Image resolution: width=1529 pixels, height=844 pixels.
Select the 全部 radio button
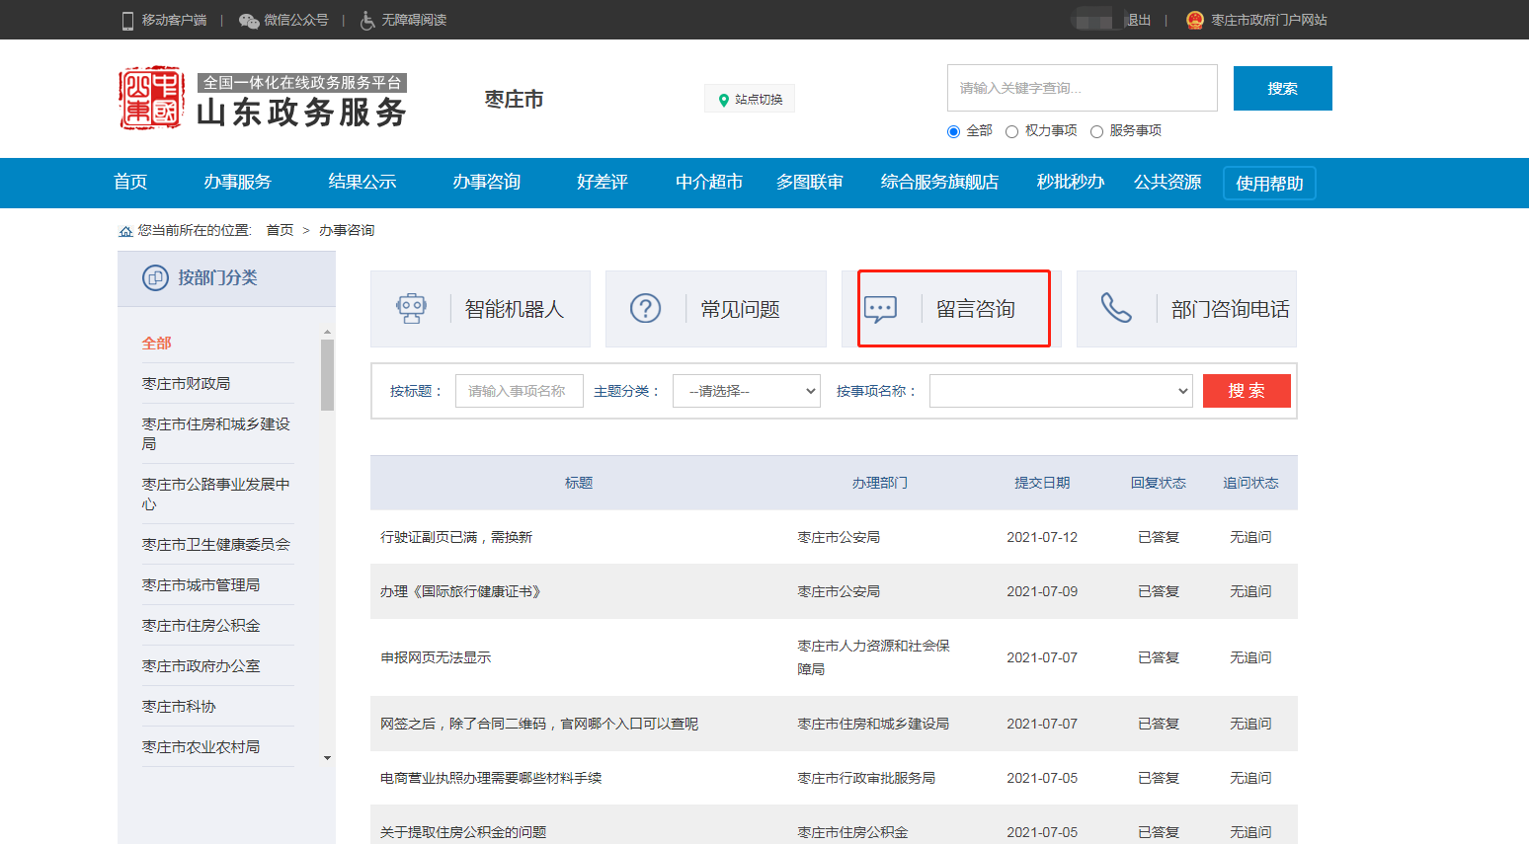954,131
